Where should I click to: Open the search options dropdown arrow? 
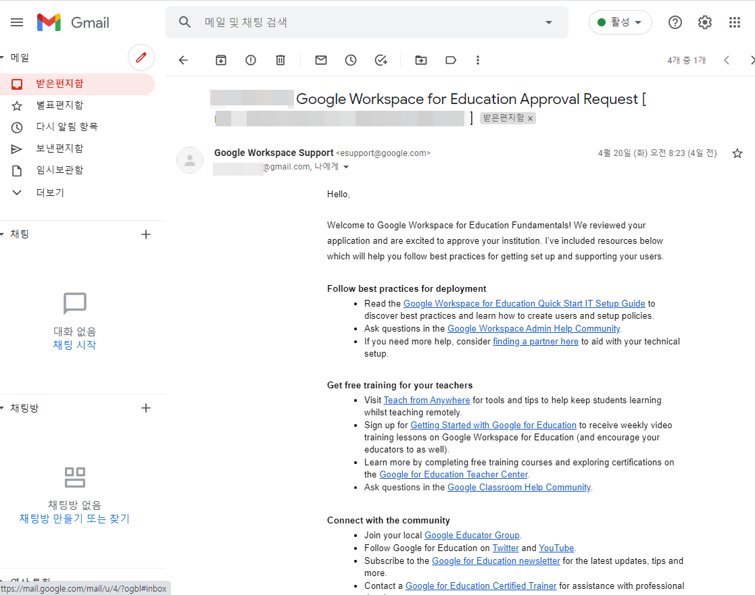(548, 22)
